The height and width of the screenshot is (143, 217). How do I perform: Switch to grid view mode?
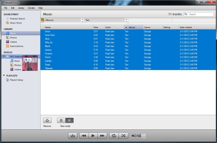point(61,121)
